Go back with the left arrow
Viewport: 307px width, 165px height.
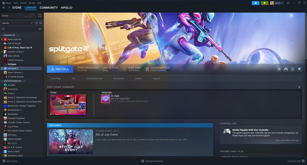pyautogui.click(x=4, y=8)
